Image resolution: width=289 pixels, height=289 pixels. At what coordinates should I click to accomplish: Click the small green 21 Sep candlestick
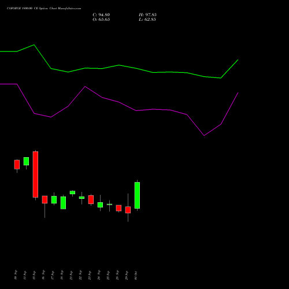click(72, 192)
